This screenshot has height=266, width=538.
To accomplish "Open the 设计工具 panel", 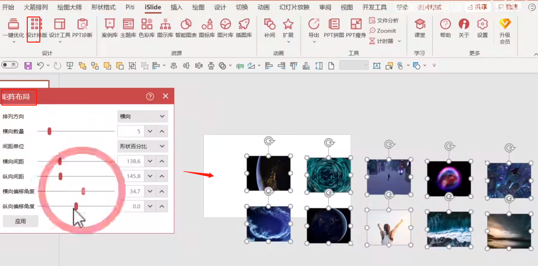I will point(60,30).
